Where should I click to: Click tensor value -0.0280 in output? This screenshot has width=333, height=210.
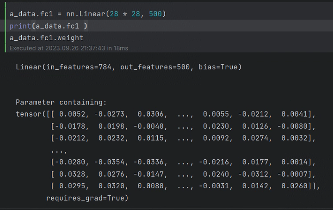coord(70,162)
